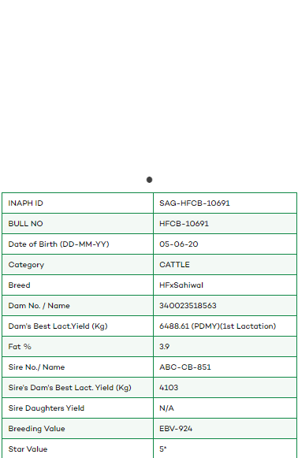Click Sire's Dam's yield value 4103

tap(169, 387)
